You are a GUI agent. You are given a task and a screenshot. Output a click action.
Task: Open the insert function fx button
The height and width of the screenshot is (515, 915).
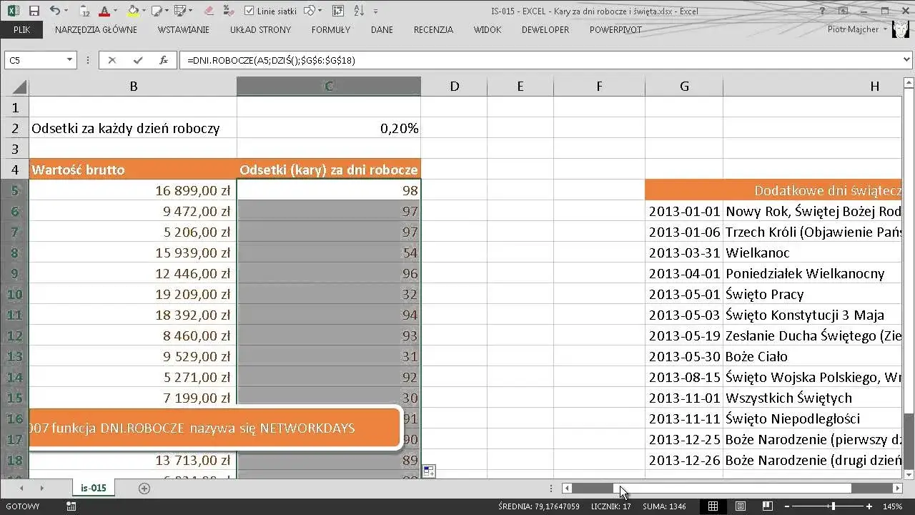(x=164, y=60)
